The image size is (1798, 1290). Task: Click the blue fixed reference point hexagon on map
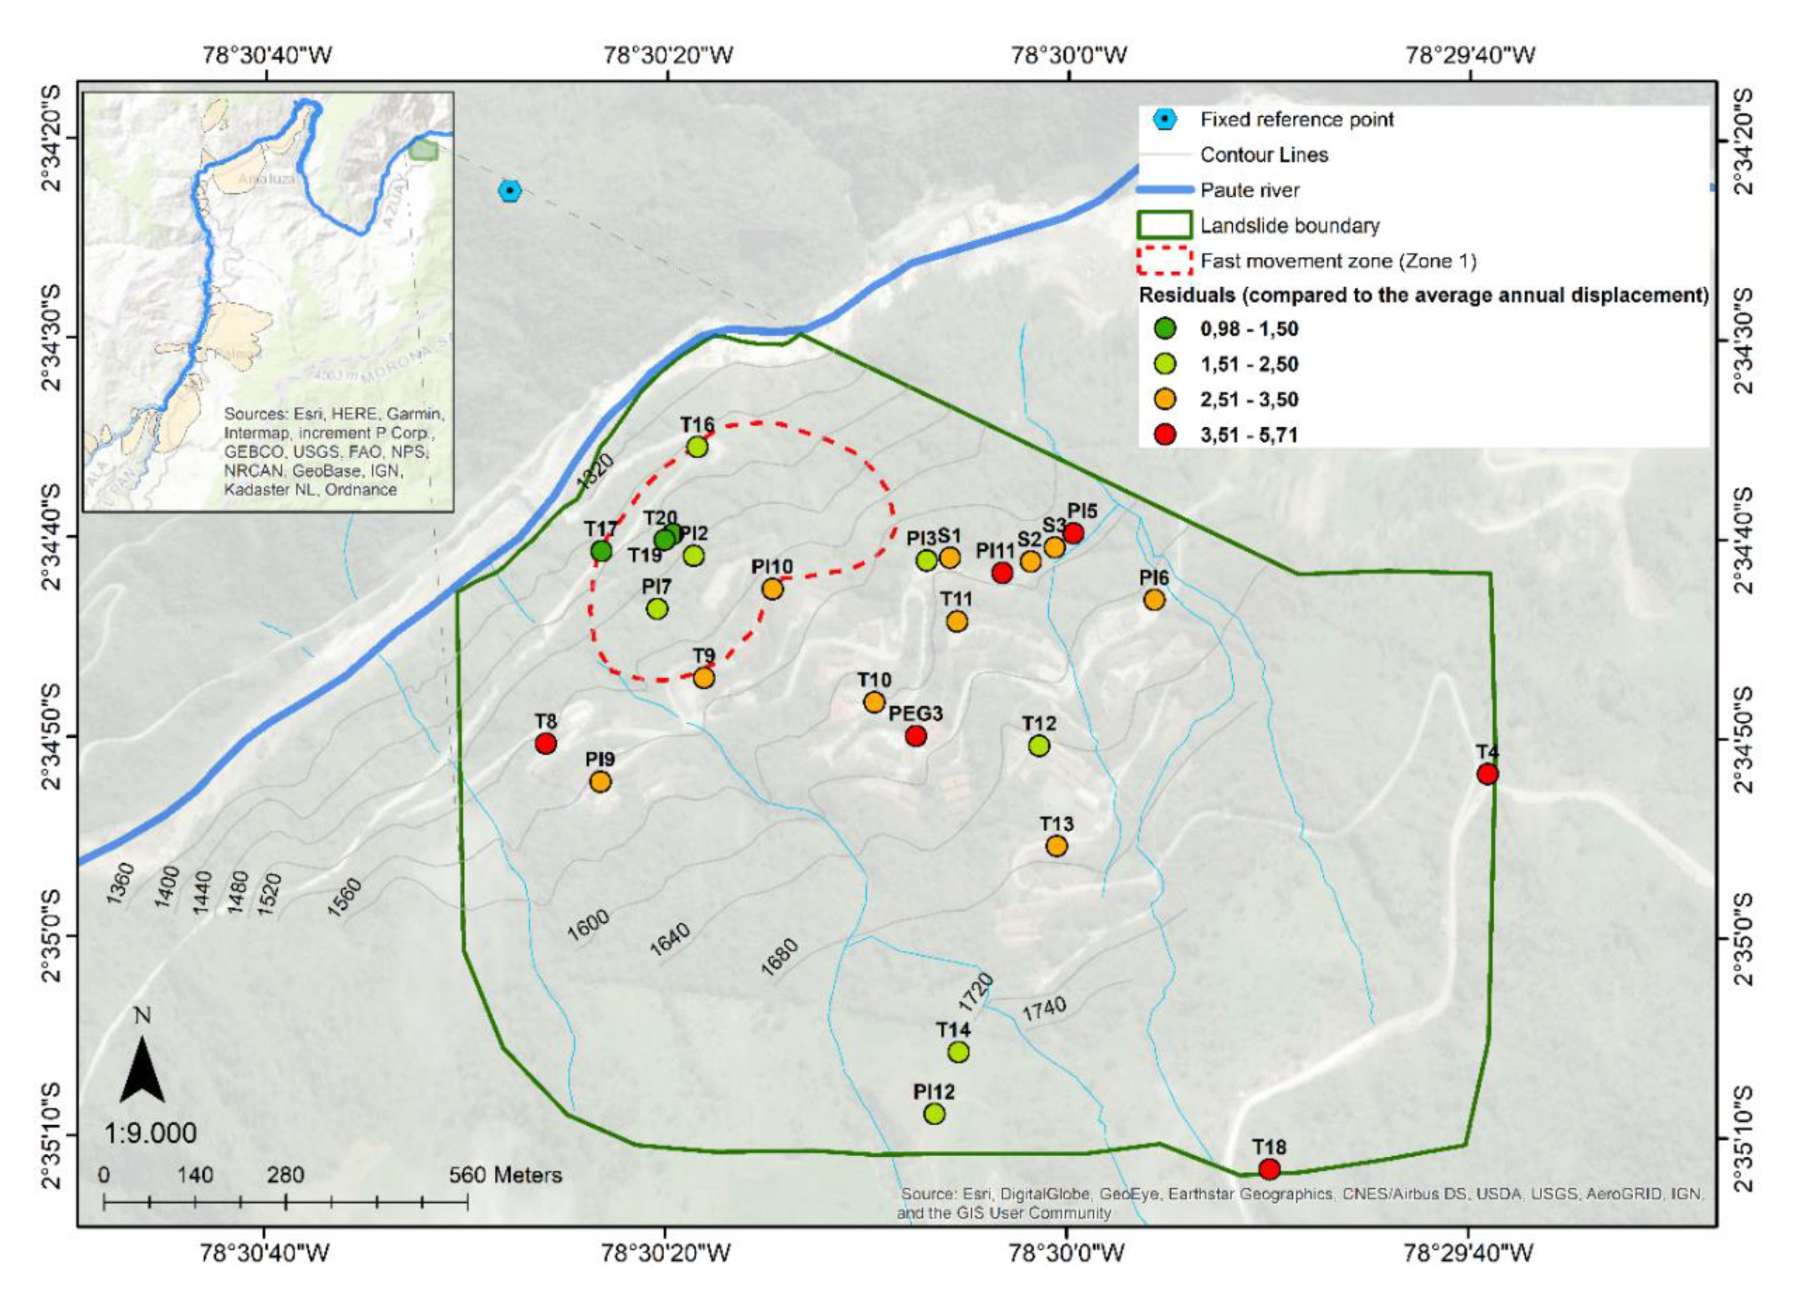pos(510,191)
